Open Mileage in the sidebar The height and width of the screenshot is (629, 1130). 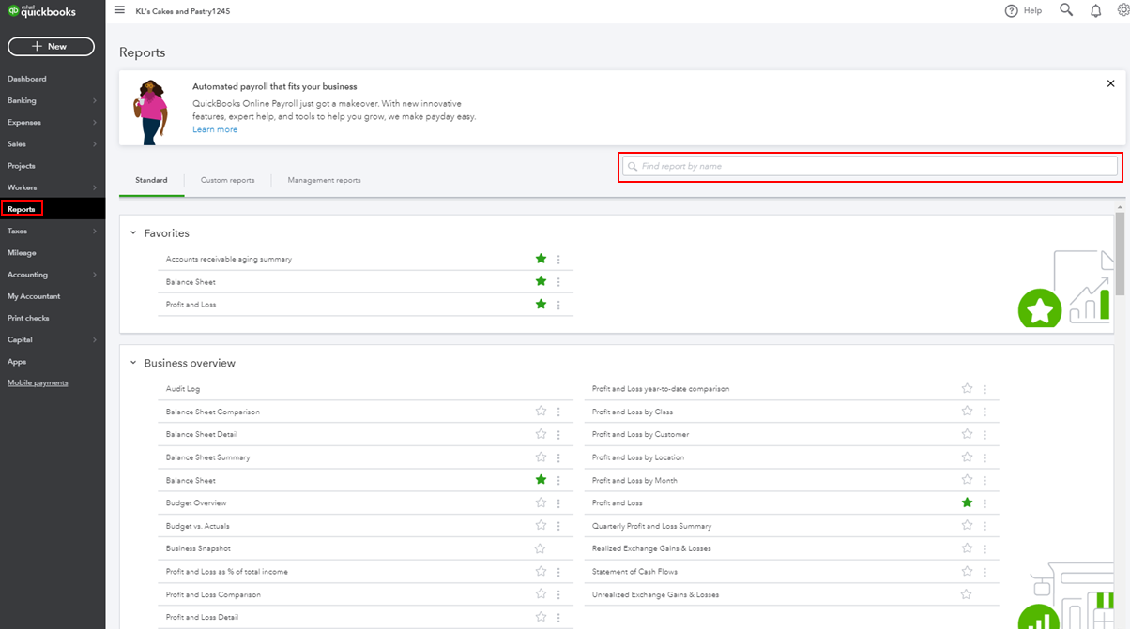(22, 253)
